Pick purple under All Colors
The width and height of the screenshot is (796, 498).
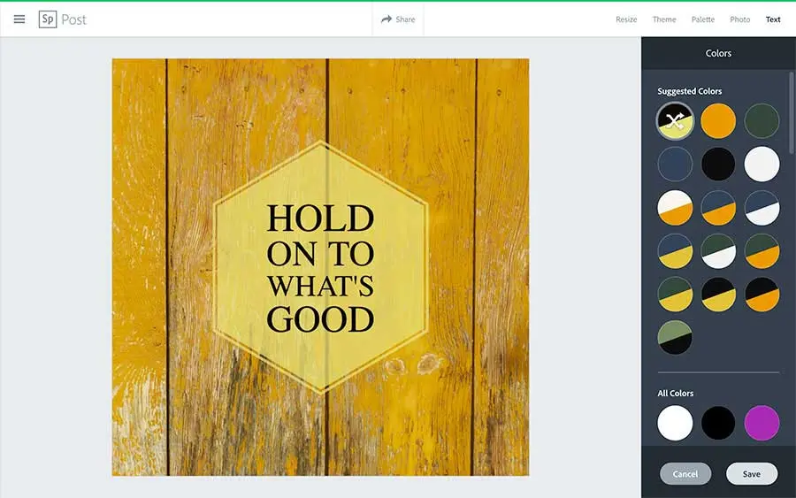pos(762,422)
